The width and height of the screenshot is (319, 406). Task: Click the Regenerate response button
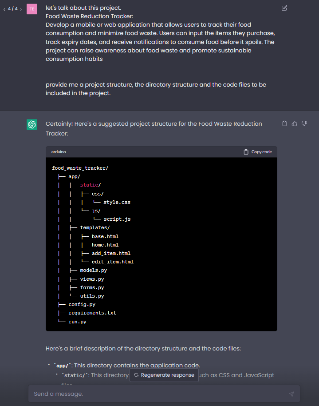point(163,375)
